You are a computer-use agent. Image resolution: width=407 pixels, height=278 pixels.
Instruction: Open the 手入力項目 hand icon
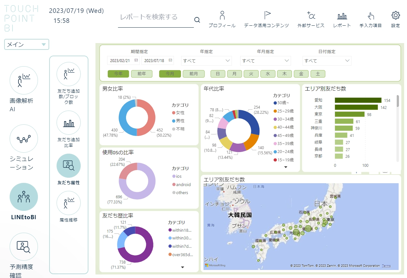click(370, 16)
